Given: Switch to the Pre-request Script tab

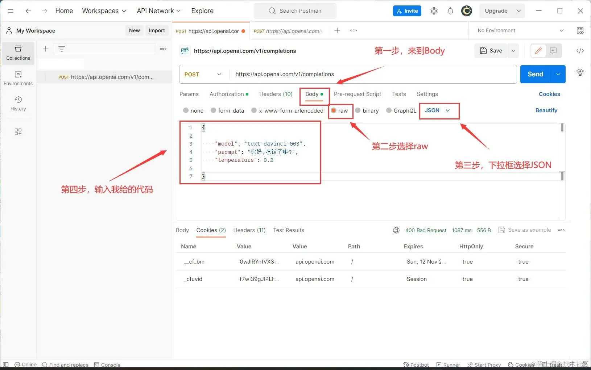Looking at the screenshot, I should click(x=358, y=94).
